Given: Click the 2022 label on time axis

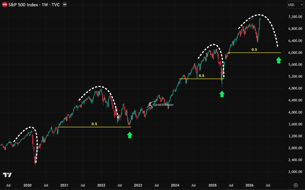Looking at the screenshot, I should (101, 185).
